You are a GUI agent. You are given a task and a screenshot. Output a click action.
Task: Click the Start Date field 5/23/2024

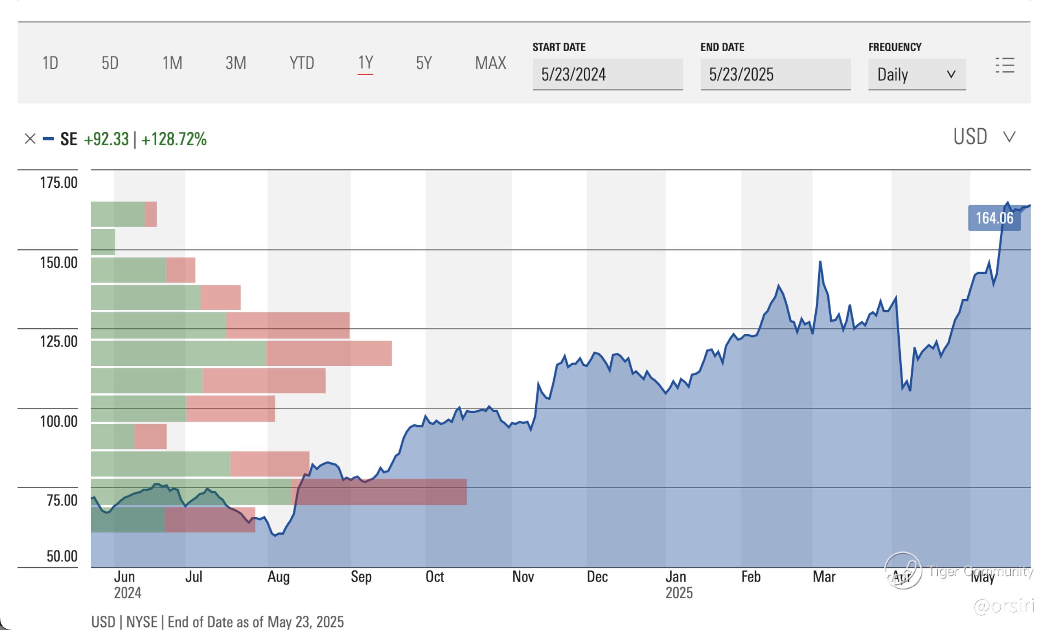[607, 75]
